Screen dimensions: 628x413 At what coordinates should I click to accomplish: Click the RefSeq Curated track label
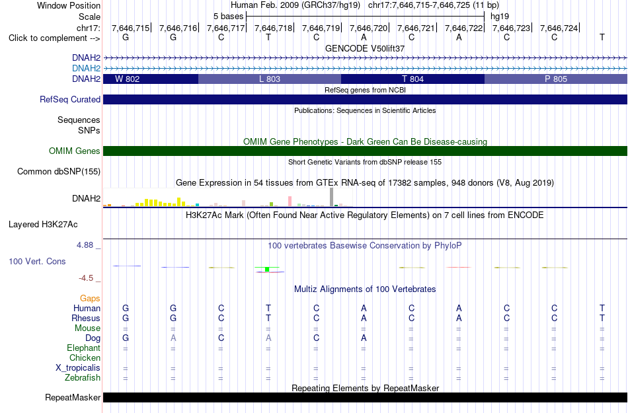coord(70,99)
